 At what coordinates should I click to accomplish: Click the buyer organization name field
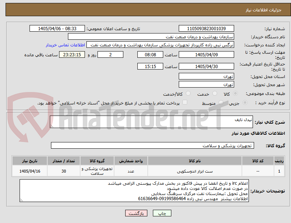[x=151, y=36]
